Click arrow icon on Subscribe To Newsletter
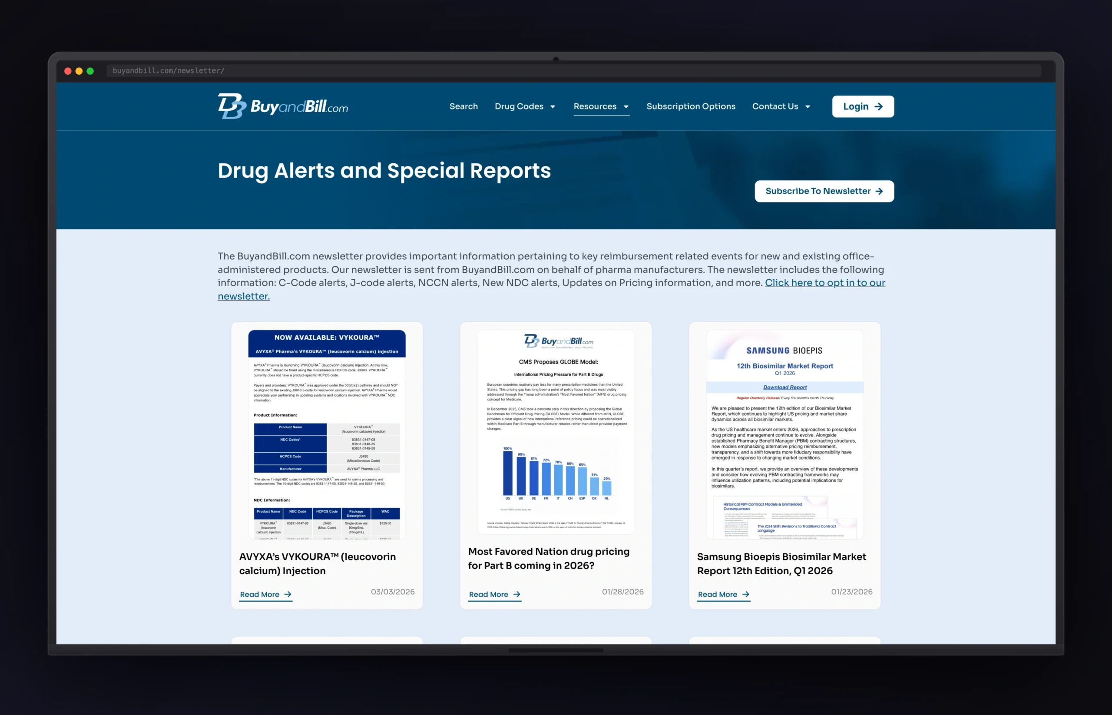Image resolution: width=1112 pixels, height=715 pixels. click(879, 191)
